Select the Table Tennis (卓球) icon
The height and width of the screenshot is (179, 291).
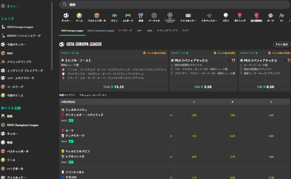tap(140, 15)
